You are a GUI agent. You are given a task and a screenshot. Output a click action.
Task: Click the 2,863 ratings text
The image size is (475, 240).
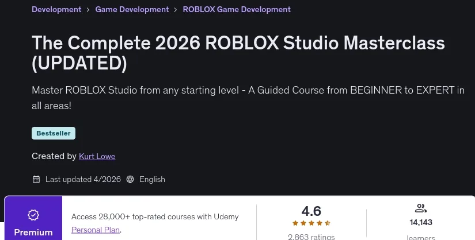(x=311, y=237)
